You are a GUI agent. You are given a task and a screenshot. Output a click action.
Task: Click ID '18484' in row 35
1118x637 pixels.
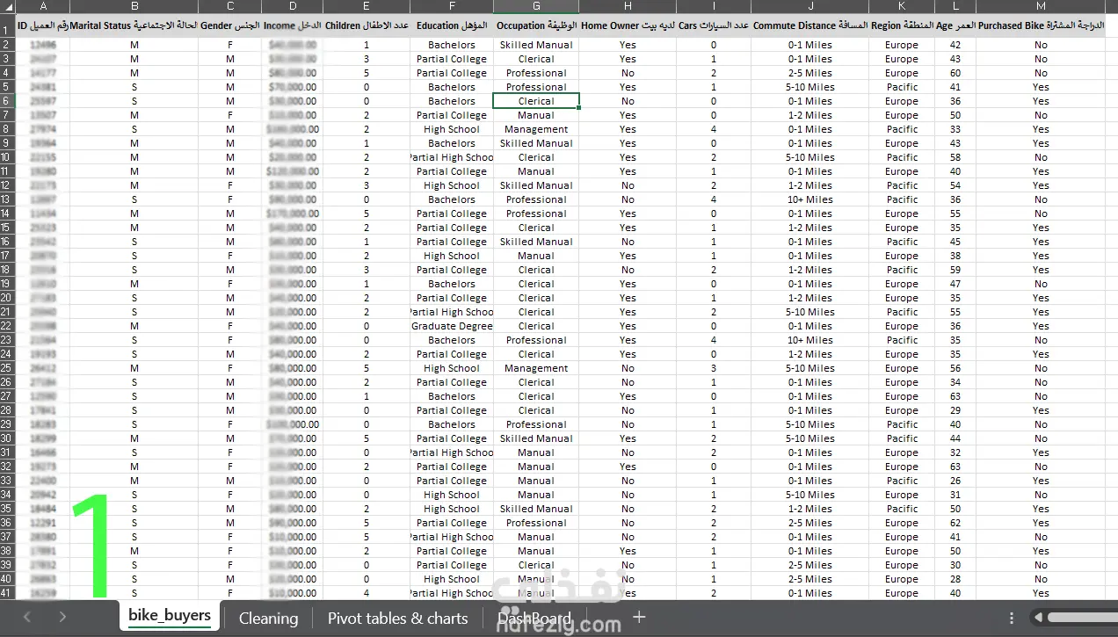point(43,509)
